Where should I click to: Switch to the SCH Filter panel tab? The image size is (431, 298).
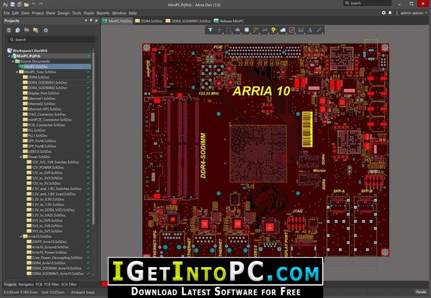pyautogui.click(x=69, y=284)
